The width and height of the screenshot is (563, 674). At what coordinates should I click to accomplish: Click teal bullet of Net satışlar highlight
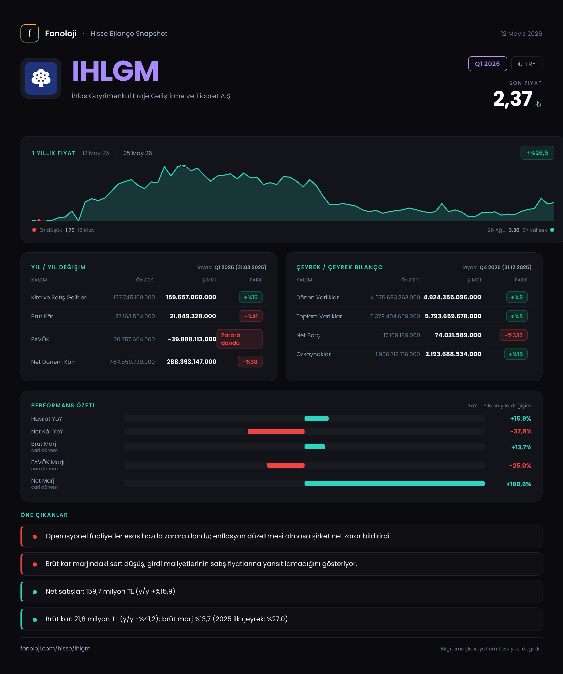(x=35, y=592)
